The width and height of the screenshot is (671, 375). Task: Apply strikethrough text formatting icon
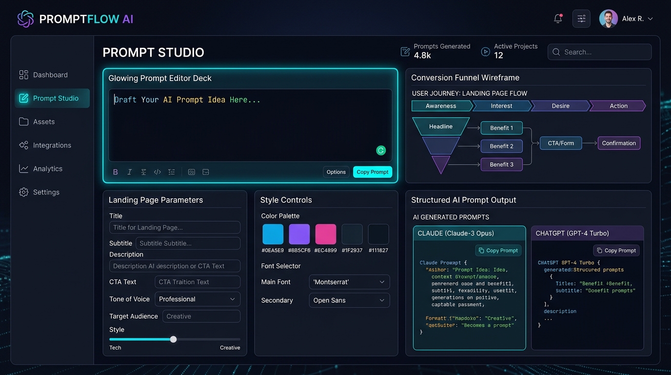point(143,172)
